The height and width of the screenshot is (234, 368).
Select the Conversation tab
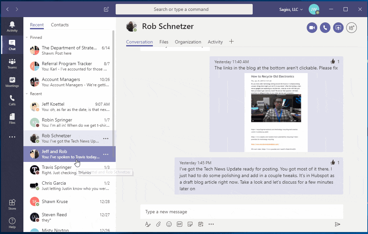click(x=139, y=42)
